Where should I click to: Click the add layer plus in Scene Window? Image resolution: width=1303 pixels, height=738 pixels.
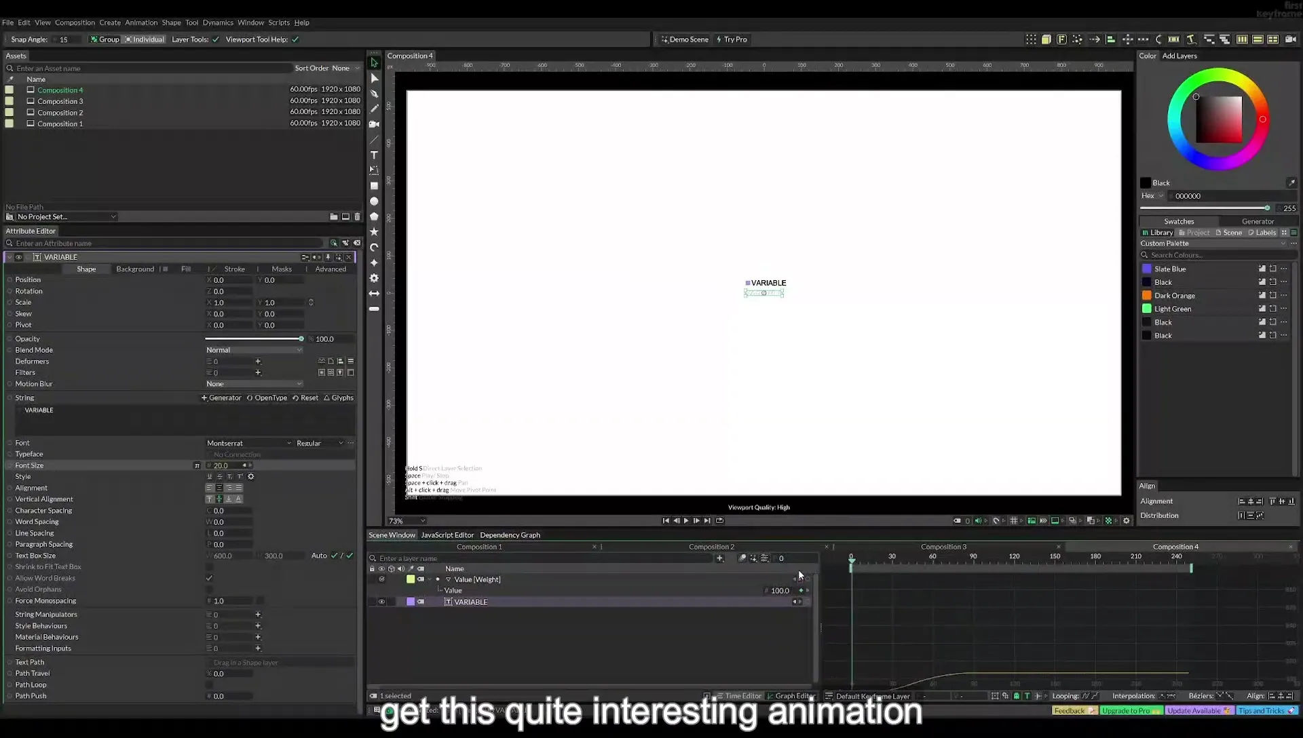719,558
